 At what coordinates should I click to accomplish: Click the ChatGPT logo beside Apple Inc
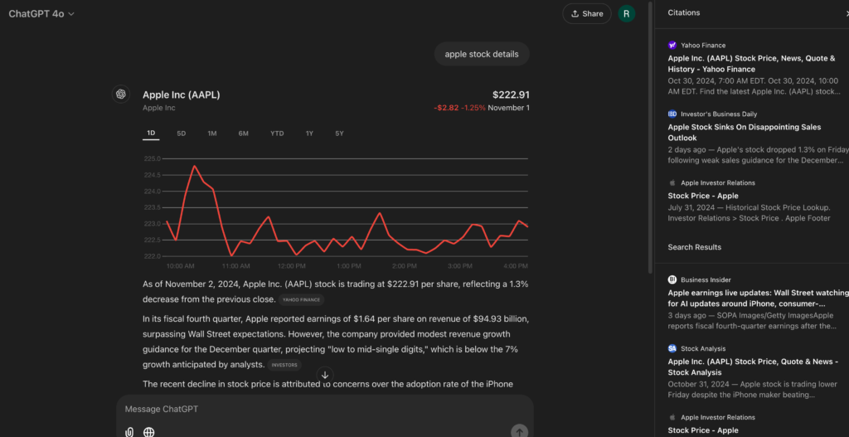click(121, 94)
